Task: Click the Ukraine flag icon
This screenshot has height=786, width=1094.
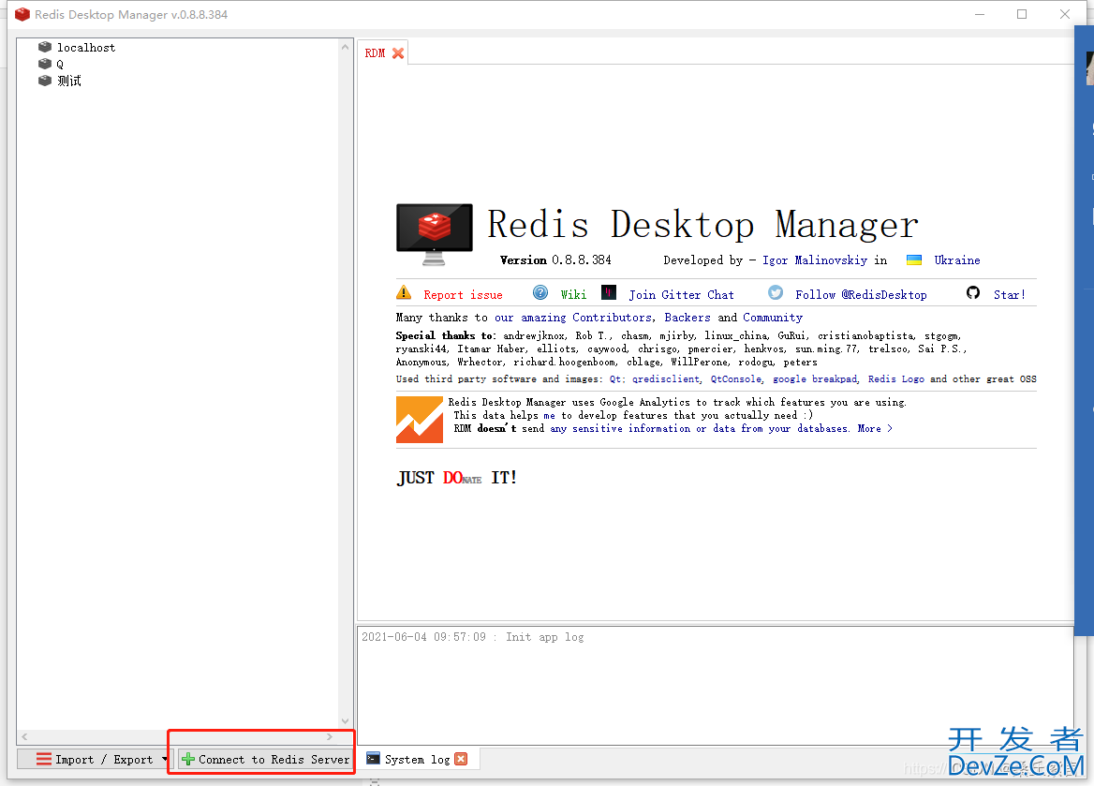Action: coord(914,260)
